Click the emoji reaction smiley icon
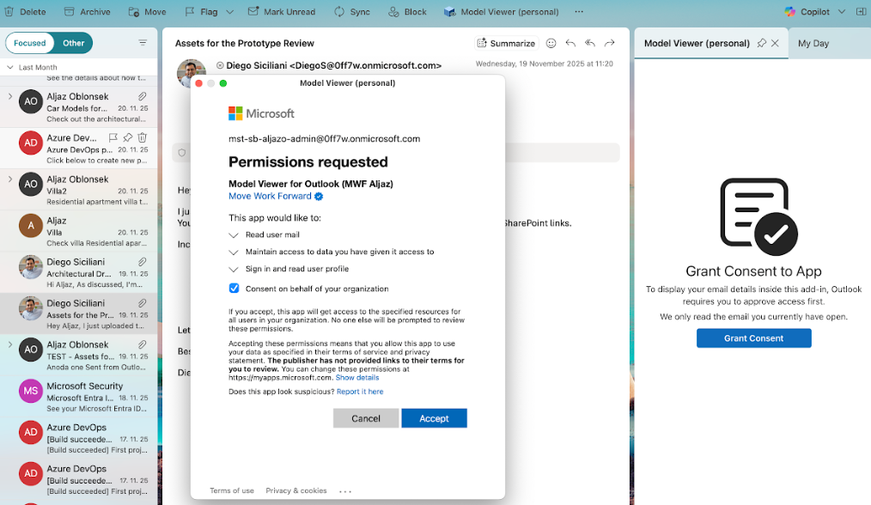This screenshot has height=505, width=871. coord(551,43)
